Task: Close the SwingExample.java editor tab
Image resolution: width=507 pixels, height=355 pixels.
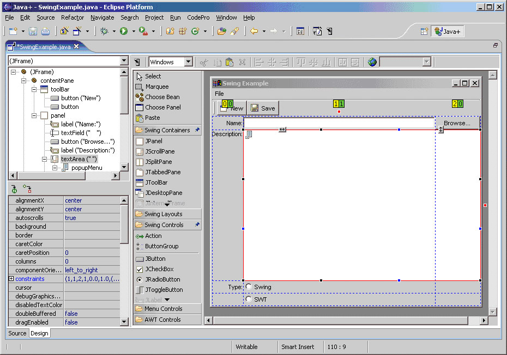Action: tap(76, 46)
